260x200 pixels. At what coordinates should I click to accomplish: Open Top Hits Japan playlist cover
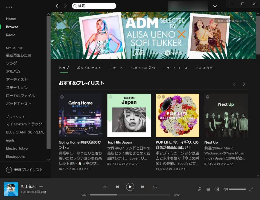tap(129, 115)
